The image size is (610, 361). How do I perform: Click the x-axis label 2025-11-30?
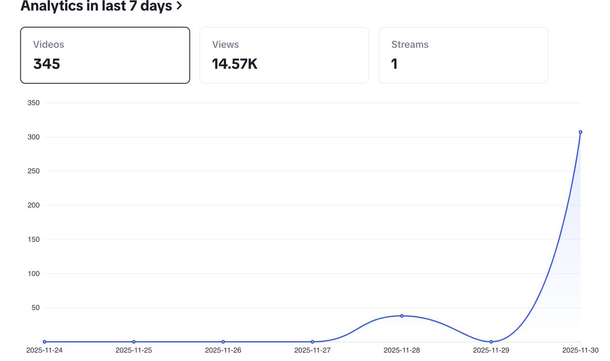[580, 350]
